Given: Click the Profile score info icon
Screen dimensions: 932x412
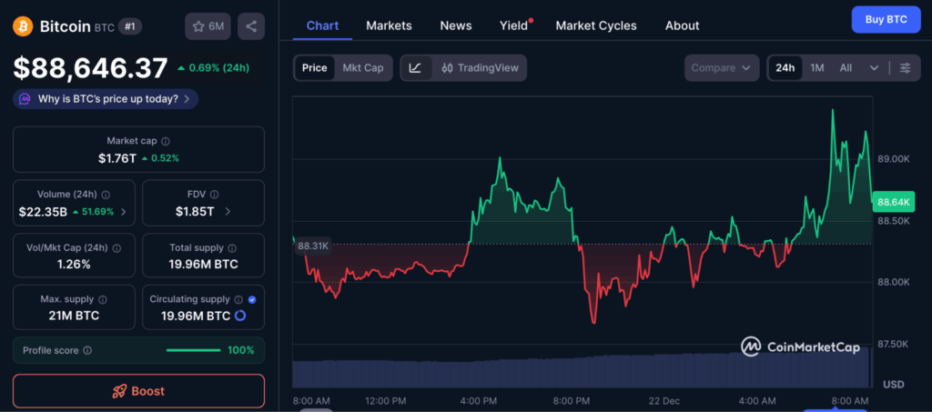Looking at the screenshot, I should point(87,350).
